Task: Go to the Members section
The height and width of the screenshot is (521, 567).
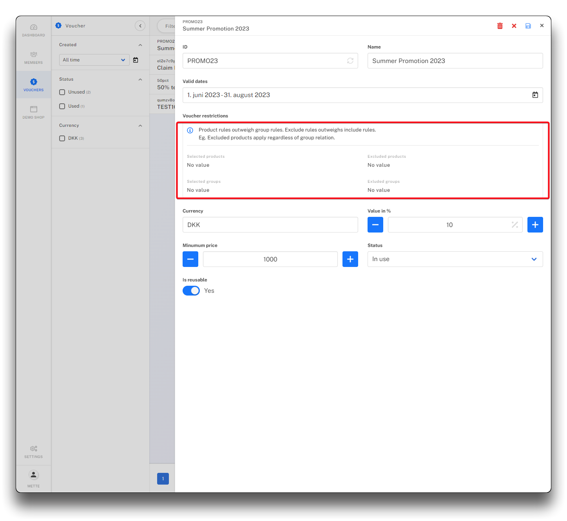Action: click(34, 58)
